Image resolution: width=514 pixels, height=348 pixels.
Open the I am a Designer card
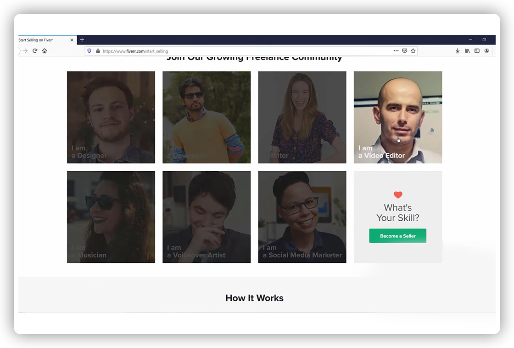[111, 117]
